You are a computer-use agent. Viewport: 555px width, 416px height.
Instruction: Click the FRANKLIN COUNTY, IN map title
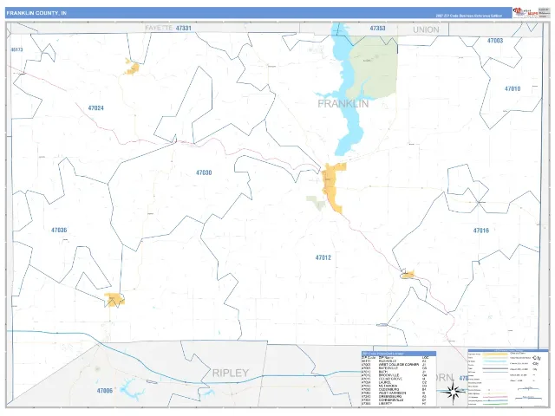tap(36, 13)
